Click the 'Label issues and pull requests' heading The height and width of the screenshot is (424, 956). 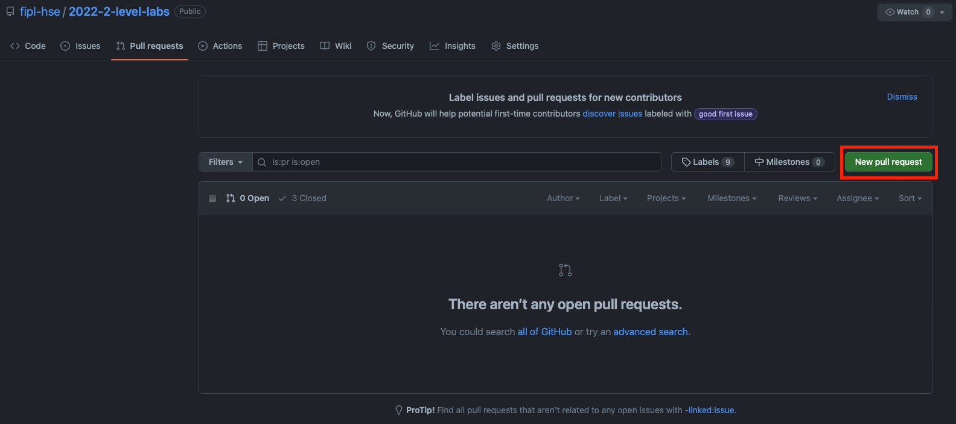[566, 97]
